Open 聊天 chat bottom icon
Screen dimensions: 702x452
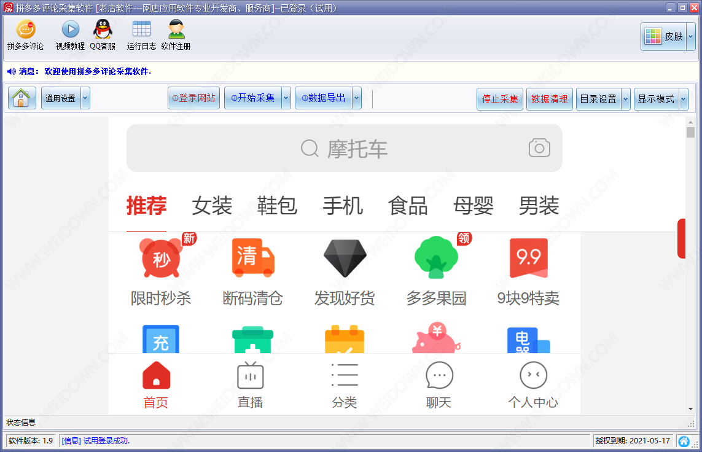[439, 375]
